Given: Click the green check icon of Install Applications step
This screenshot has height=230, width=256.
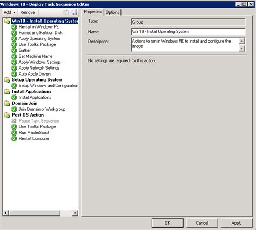Looking at the screenshot, I should [x=14, y=98].
